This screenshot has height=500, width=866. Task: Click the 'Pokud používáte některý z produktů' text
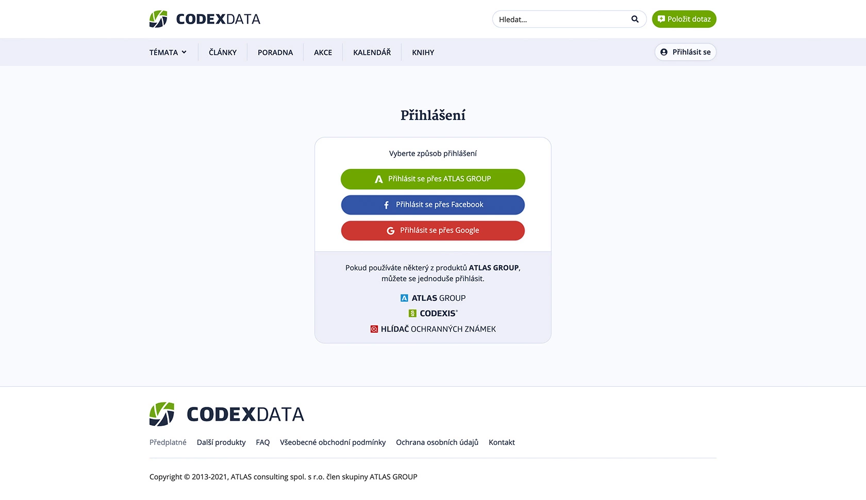pos(433,273)
